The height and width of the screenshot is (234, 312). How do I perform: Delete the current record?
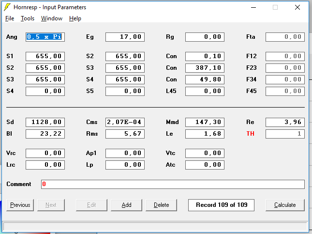tap(162, 205)
